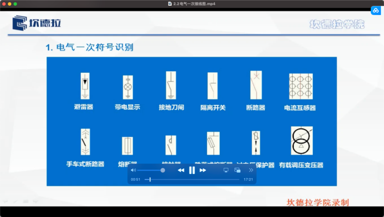Image resolution: width=384 pixels, height=217 pixels.
Task: Open AirPlay output options
Action: [x=226, y=170]
